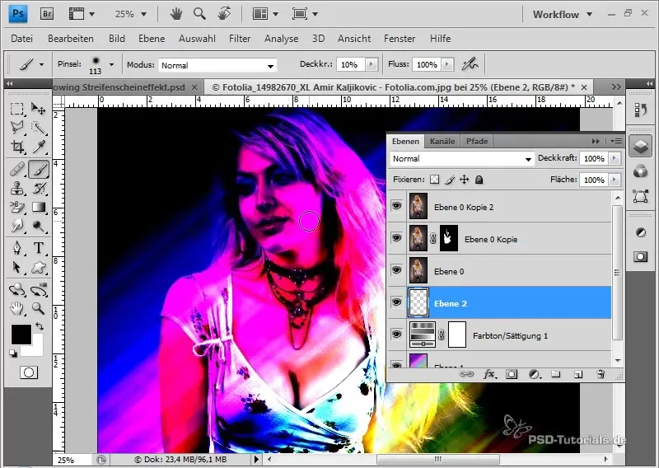This screenshot has height=468, width=659.
Task: Create new adjustment layer icon
Action: click(x=534, y=374)
